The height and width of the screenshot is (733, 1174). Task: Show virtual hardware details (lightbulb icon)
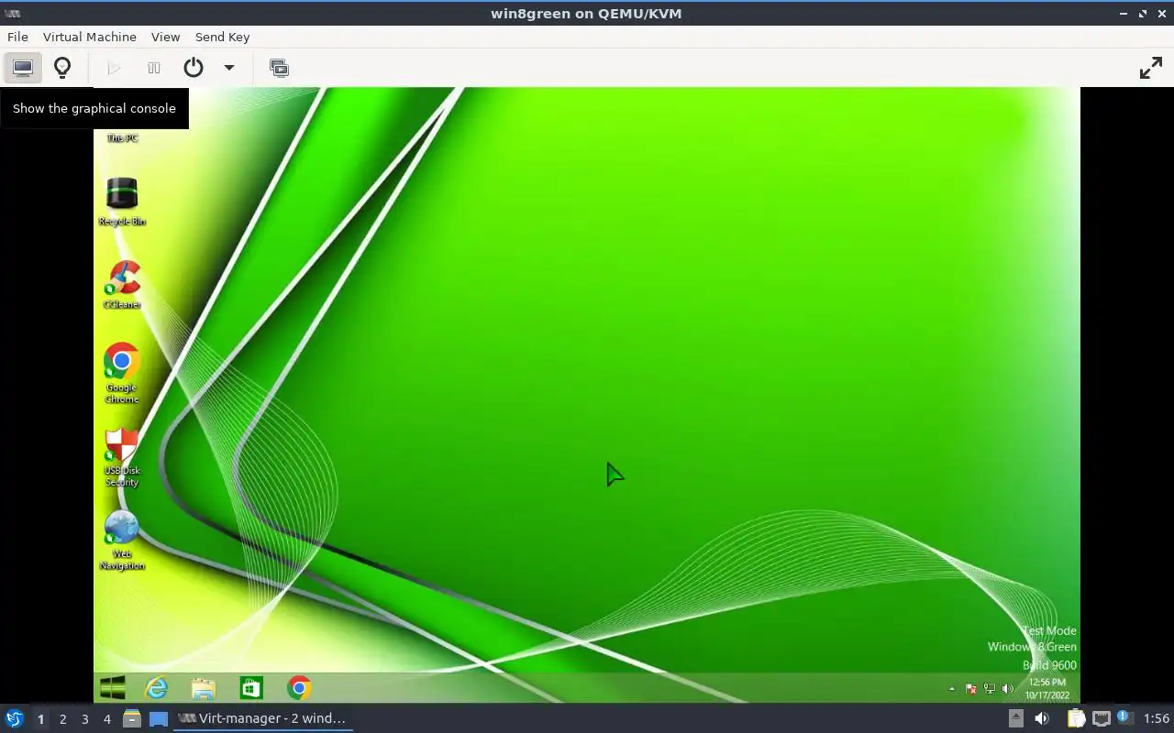pos(62,68)
